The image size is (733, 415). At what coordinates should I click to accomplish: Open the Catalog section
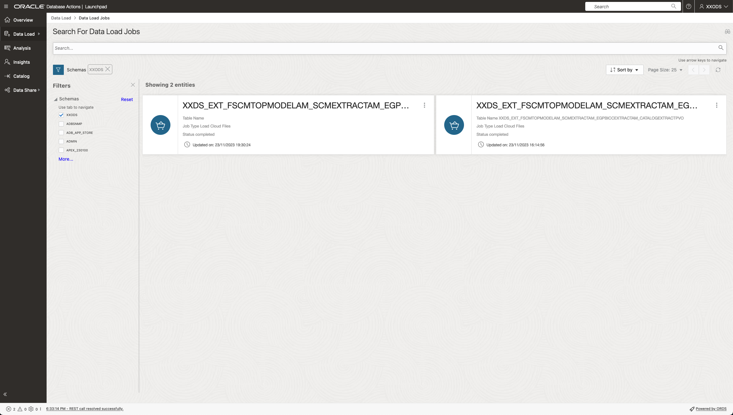pyautogui.click(x=21, y=76)
